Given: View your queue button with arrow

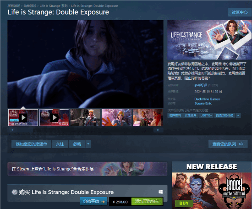Looking at the screenshot, I should point(228,144).
